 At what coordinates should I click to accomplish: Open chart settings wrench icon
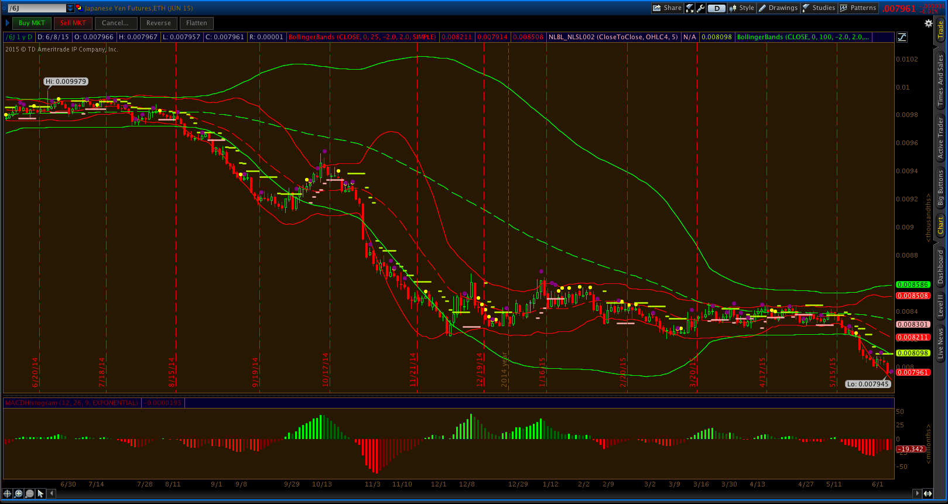tap(700, 8)
